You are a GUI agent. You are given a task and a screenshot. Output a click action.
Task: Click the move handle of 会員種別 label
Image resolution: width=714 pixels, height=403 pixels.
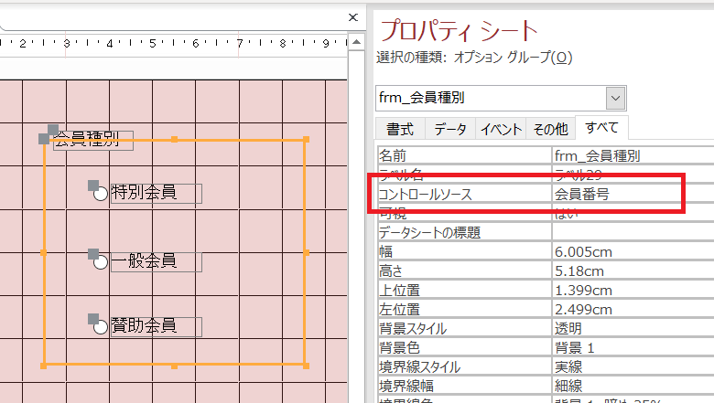tap(53, 131)
